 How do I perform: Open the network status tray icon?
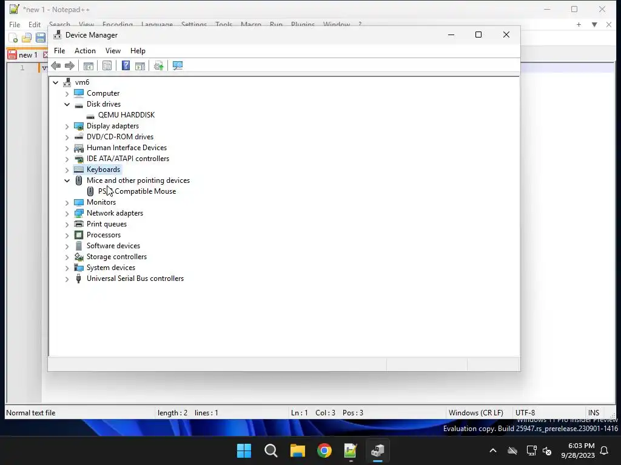(531, 450)
